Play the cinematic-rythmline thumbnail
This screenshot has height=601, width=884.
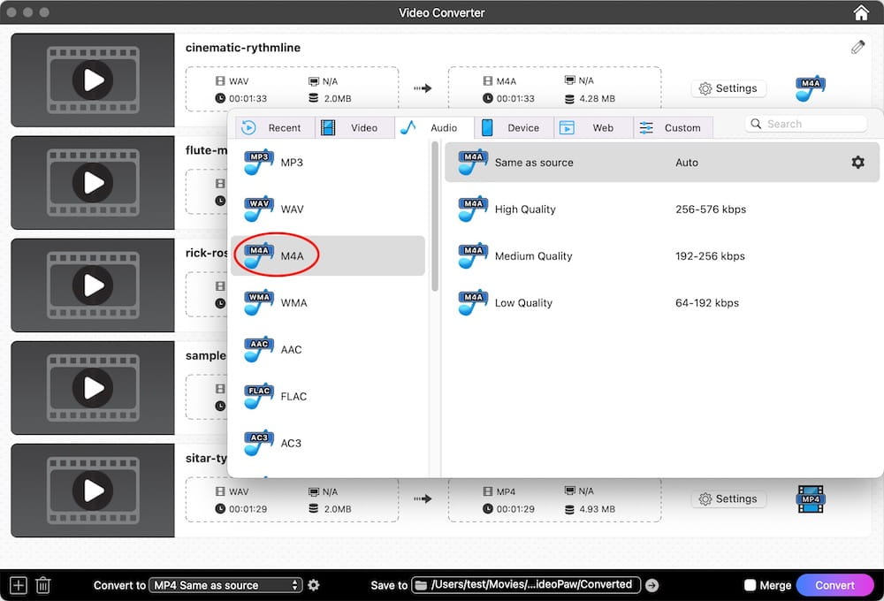[93, 80]
